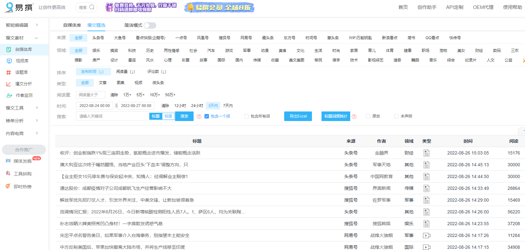This screenshot has width=525, height=250.
Task: Select the 24小时 time filter
Action: 197,106
